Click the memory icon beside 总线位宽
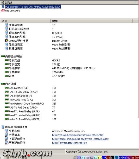The height and width of the screenshot is (159, 139). (7, 64)
